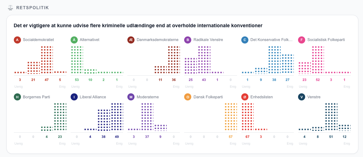Open the Socialistisk Folkeparti party name
The width and height of the screenshot is (363, 157).
pyautogui.click(x=326, y=40)
